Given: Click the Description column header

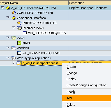Looking at the screenshot, I should (x=90, y=3).
